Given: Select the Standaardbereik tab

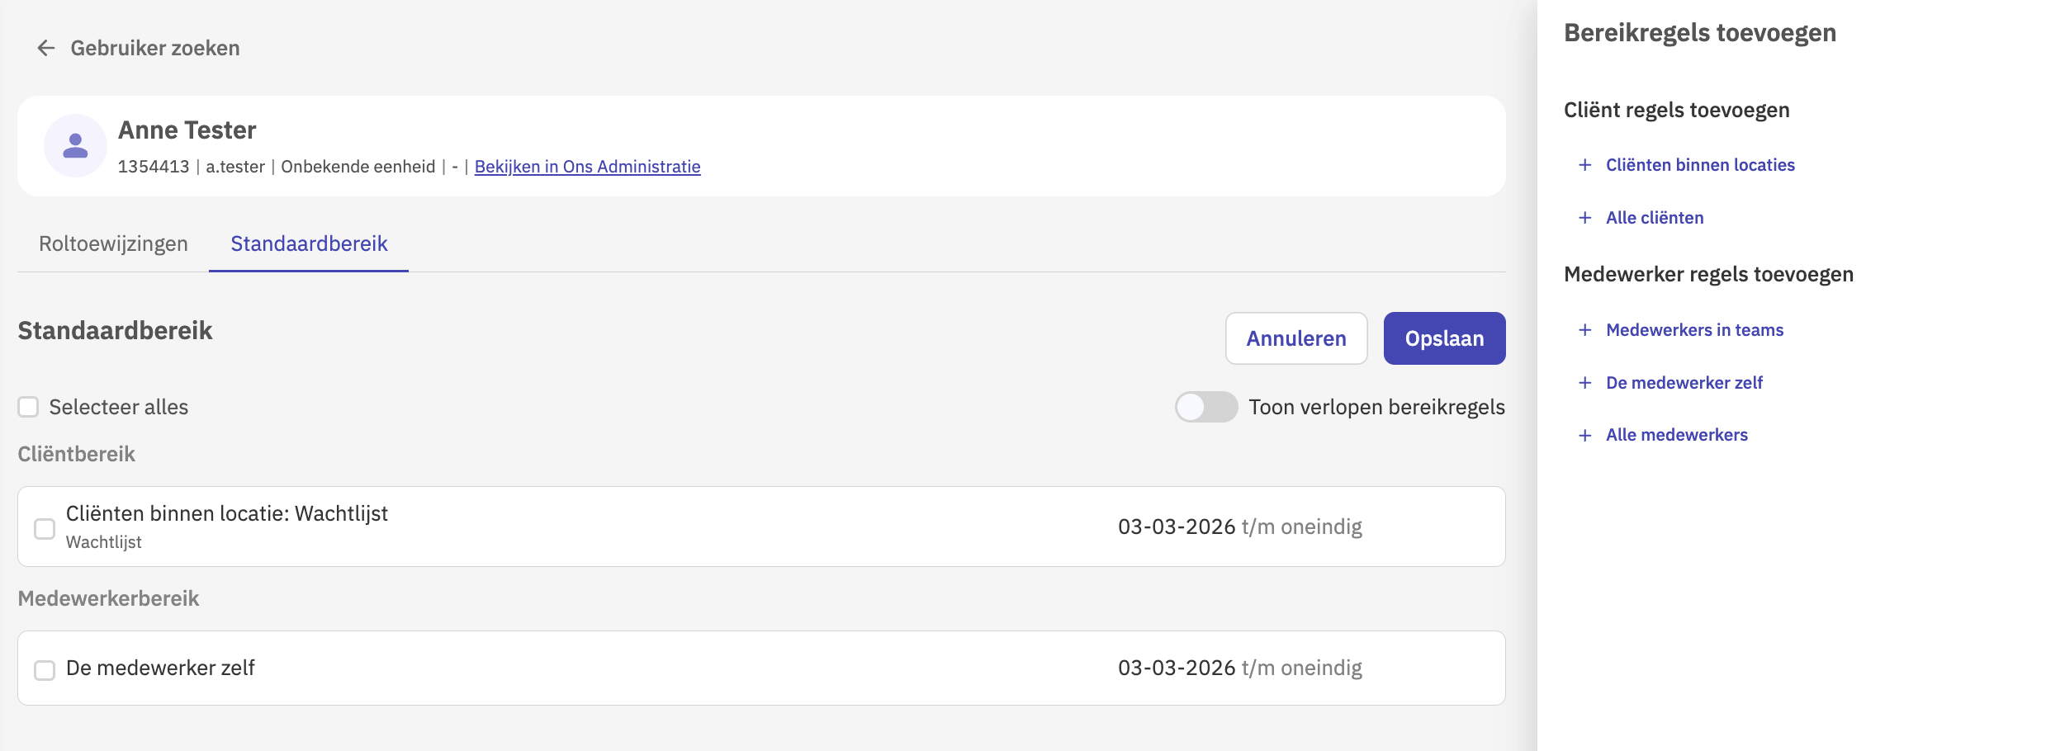Looking at the screenshot, I should pos(309,244).
